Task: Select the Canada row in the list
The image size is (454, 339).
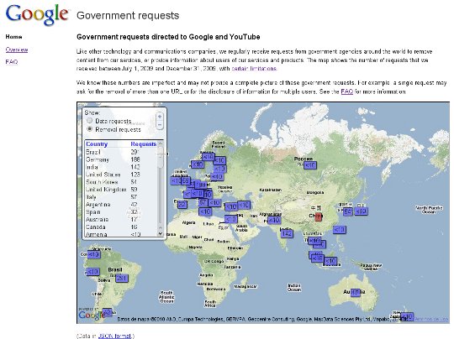Action: point(121,227)
